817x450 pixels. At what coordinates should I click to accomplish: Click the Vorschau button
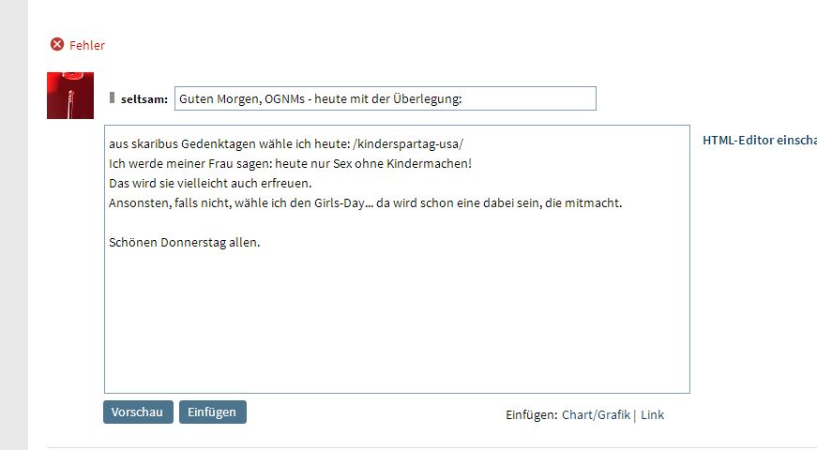click(x=138, y=412)
